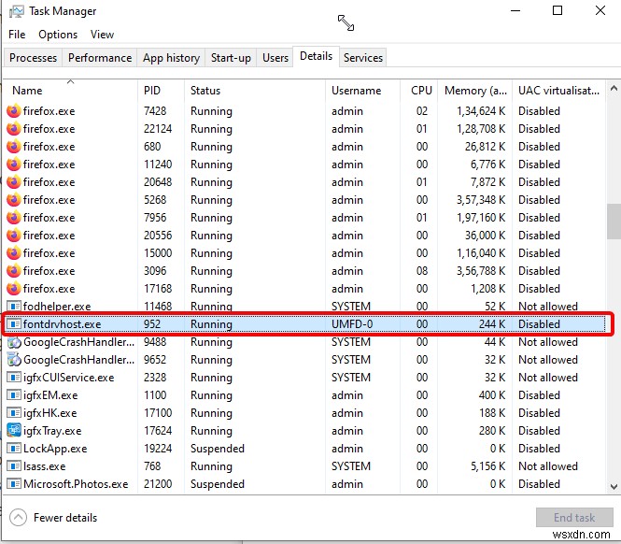
Task: Click the 400 K memory value
Action: [492, 395]
